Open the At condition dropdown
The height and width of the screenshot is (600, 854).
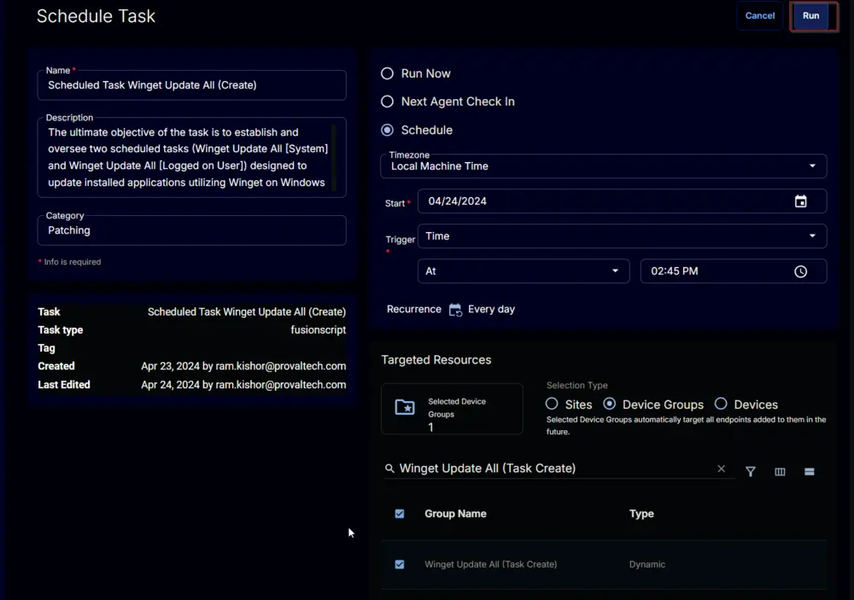(x=524, y=271)
